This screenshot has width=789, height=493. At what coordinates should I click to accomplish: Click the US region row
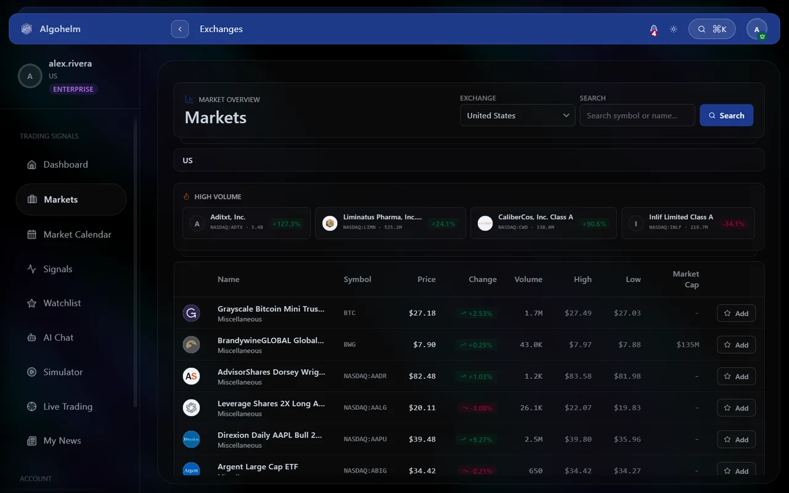[x=469, y=160]
